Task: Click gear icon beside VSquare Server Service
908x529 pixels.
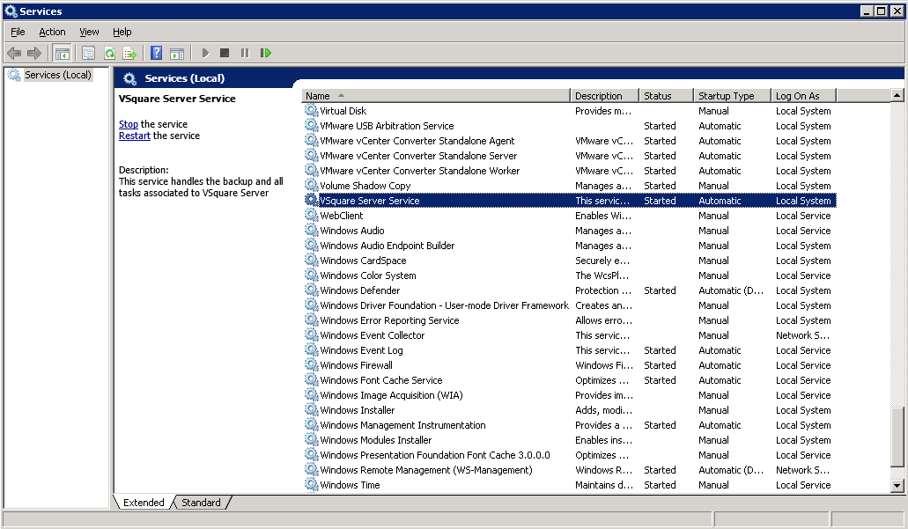Action: tap(311, 200)
